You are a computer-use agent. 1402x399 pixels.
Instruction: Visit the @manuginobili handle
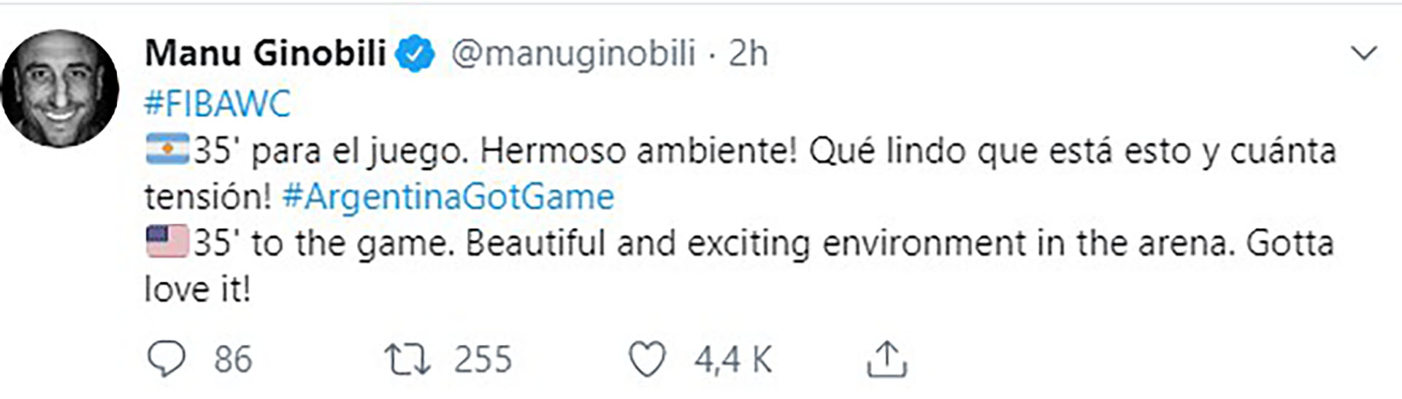pyautogui.click(x=573, y=54)
